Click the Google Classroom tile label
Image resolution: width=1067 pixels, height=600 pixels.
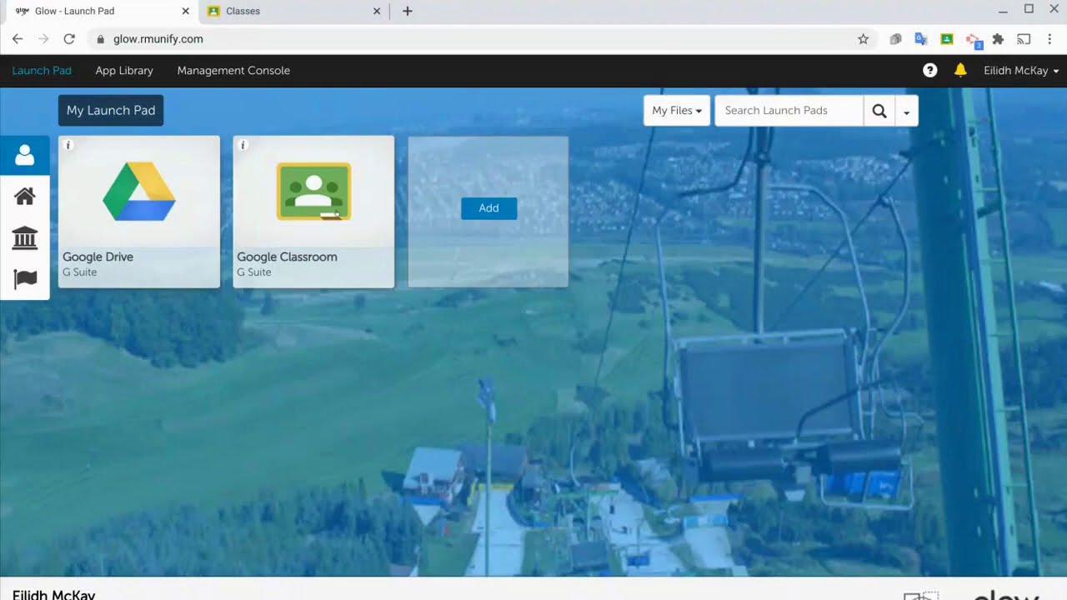click(x=287, y=257)
